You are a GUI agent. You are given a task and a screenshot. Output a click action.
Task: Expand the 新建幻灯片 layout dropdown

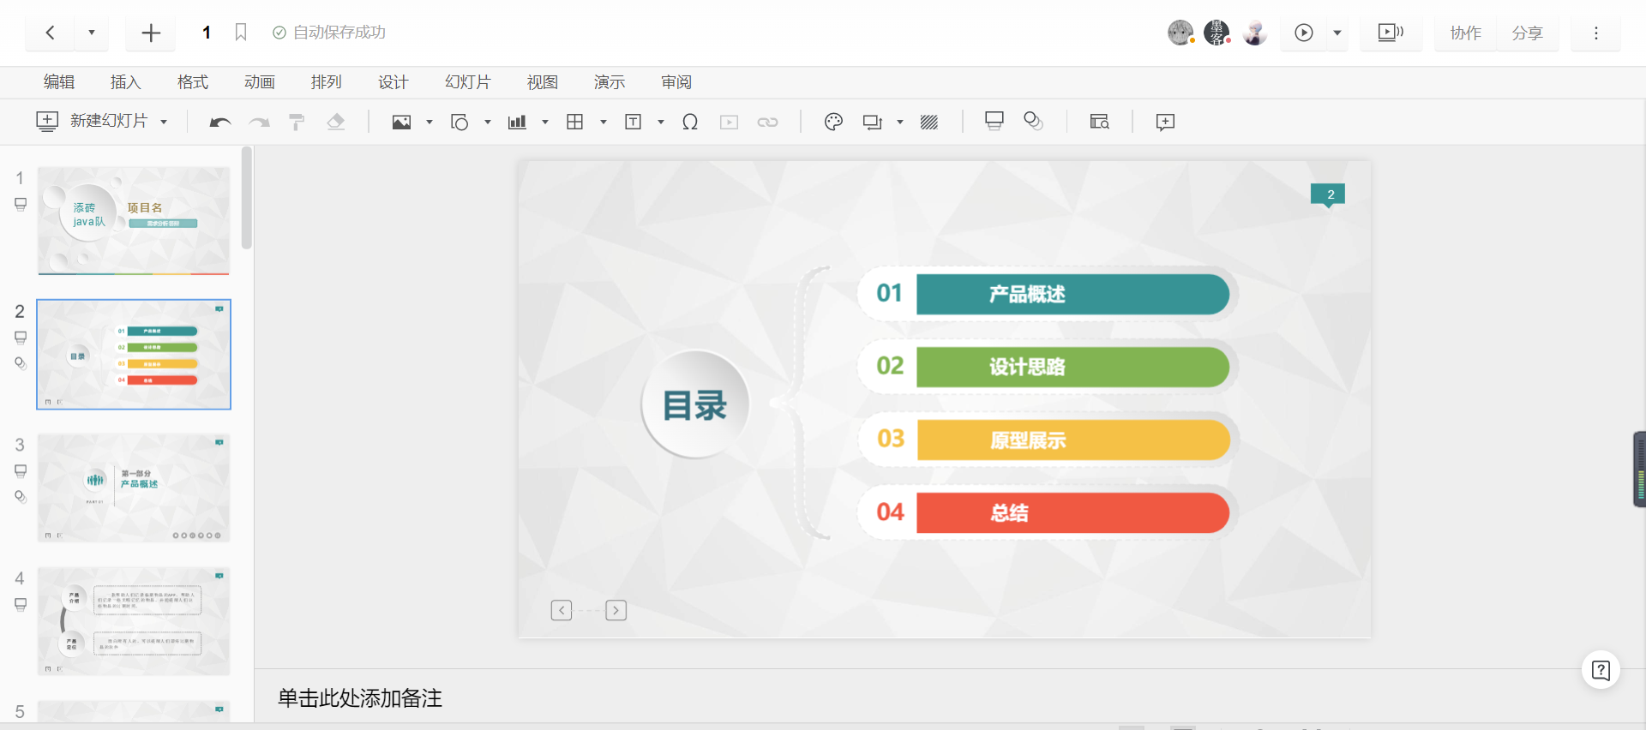[164, 123]
